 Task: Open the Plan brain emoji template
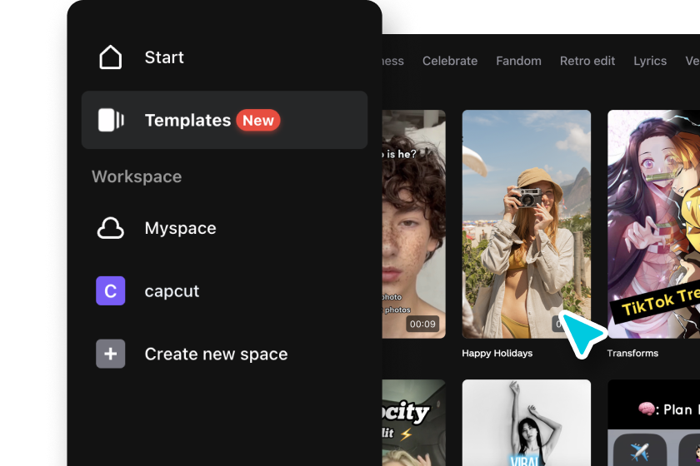[653, 422]
